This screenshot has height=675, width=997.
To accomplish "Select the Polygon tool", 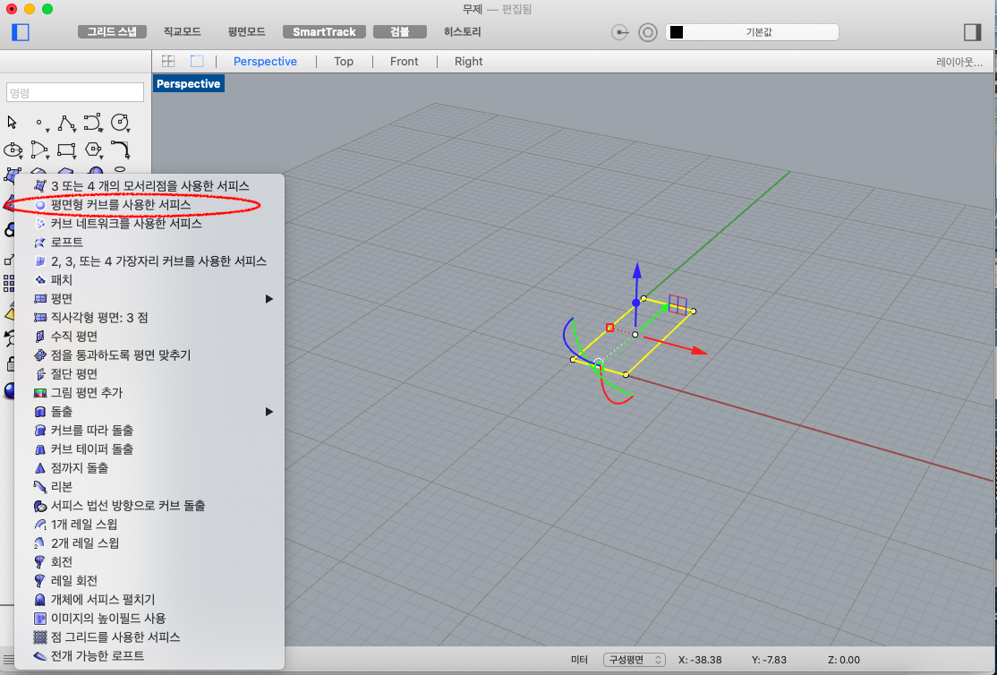I will 93,150.
